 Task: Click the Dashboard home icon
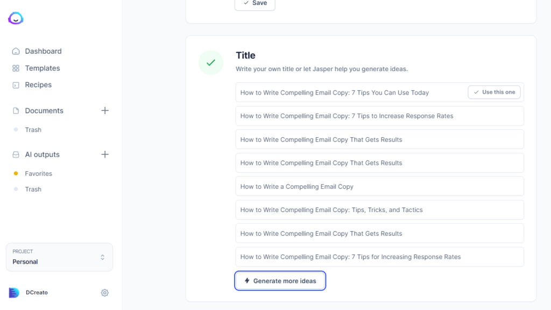click(16, 51)
